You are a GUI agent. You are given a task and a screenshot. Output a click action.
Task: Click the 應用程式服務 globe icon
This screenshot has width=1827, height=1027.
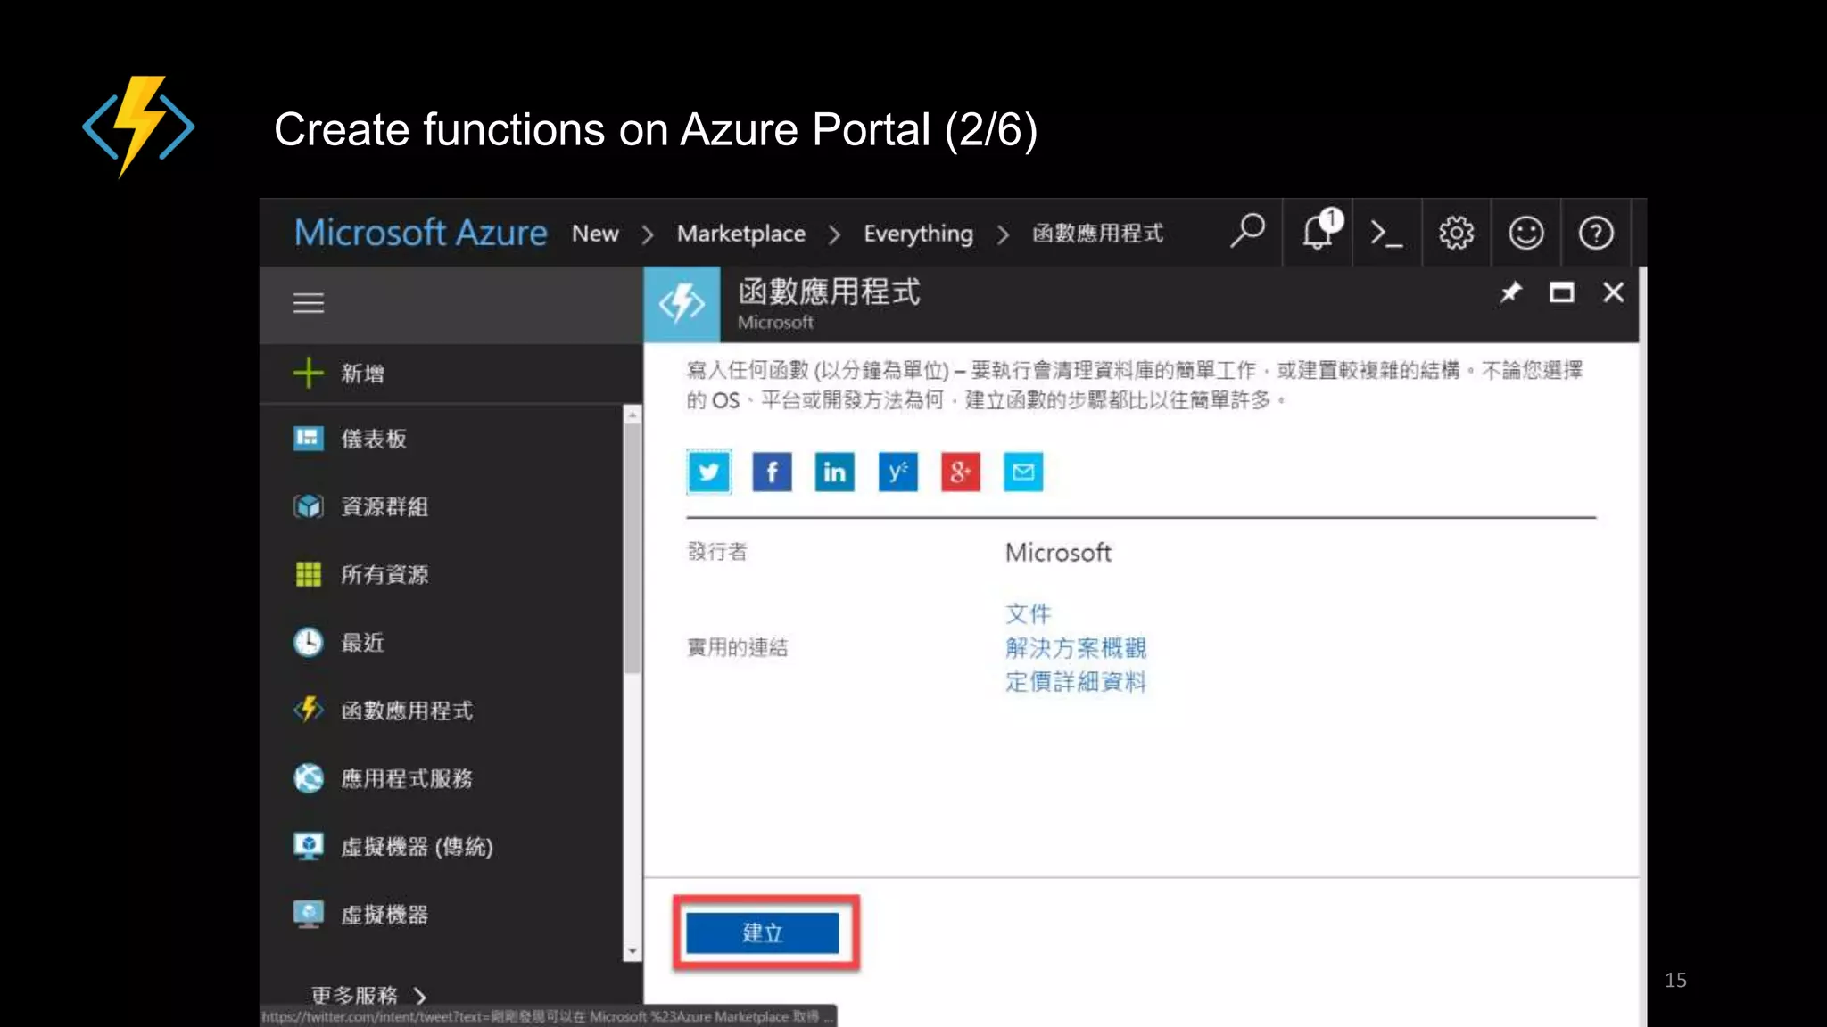pyautogui.click(x=308, y=777)
